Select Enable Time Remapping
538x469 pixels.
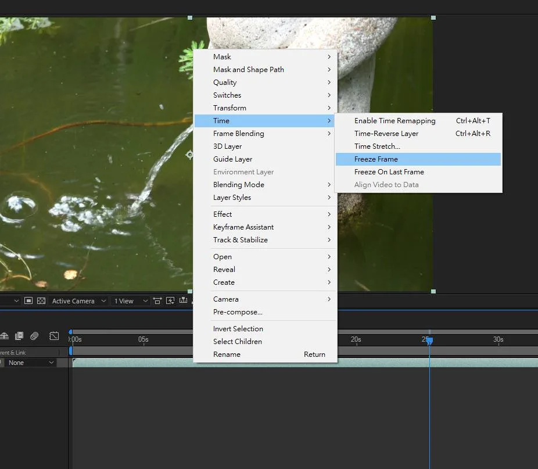click(x=418, y=121)
